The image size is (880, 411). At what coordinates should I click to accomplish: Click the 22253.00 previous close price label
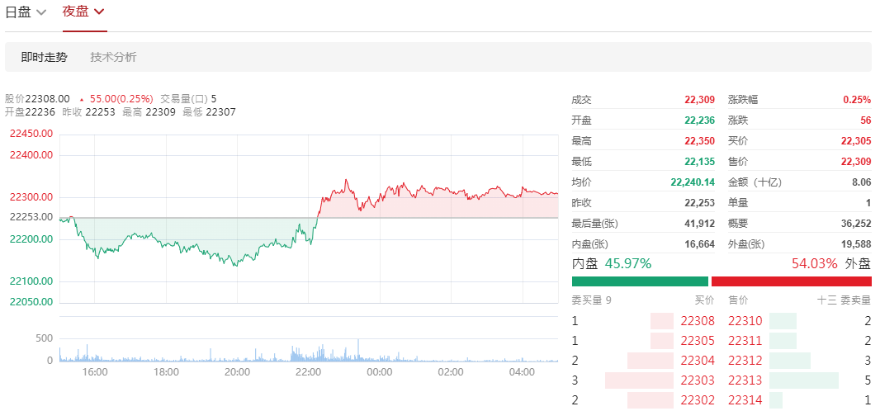(31, 217)
